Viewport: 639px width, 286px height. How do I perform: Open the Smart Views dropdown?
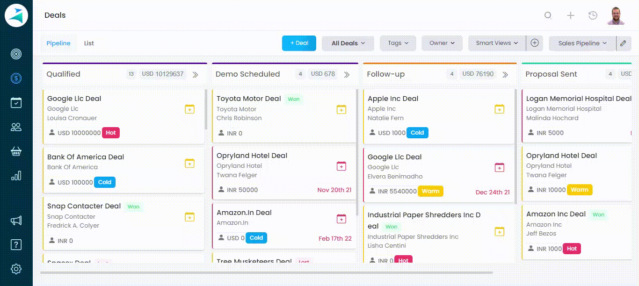pos(497,43)
